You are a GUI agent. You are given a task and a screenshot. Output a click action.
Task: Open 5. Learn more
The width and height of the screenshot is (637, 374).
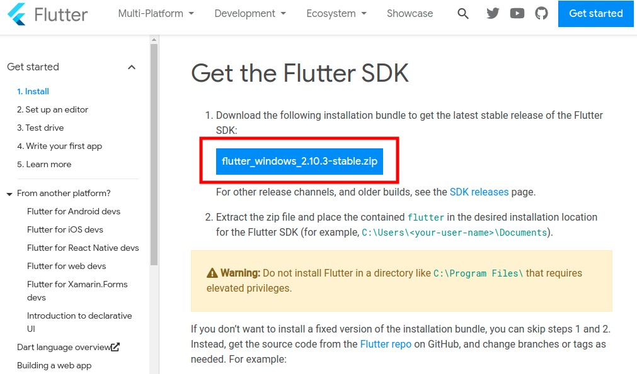point(44,164)
